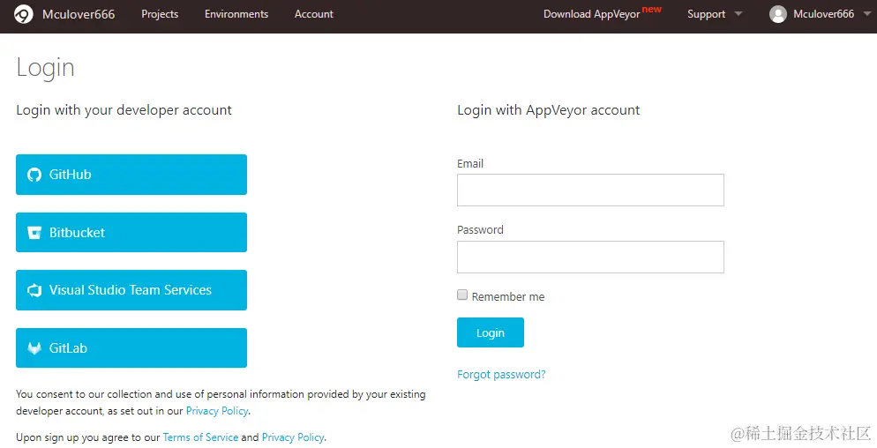Screen dimensions: 877x448
Task: Click the blue Login button
Action: (491, 332)
